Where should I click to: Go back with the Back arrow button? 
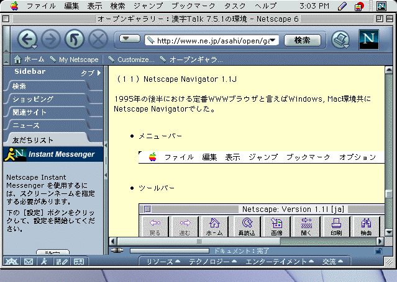tap(27, 39)
